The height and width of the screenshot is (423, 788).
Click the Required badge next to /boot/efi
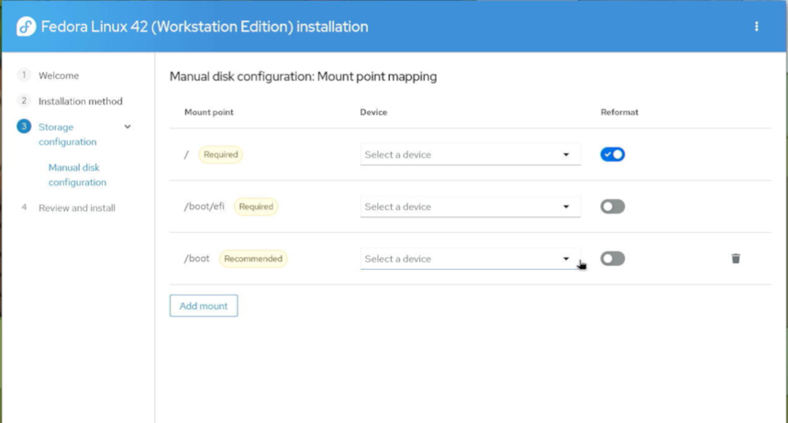(256, 206)
